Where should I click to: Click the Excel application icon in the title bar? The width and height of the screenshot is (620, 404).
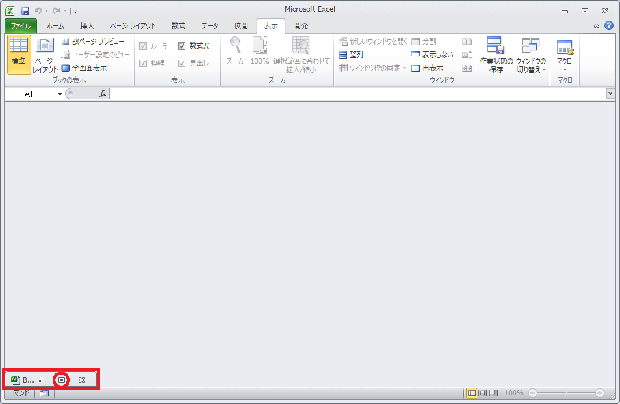[10, 11]
